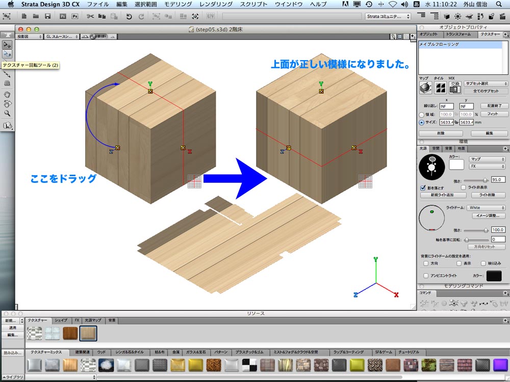510x382 pixels.
Task: Click the Map sphere icon button
Action: point(425,88)
